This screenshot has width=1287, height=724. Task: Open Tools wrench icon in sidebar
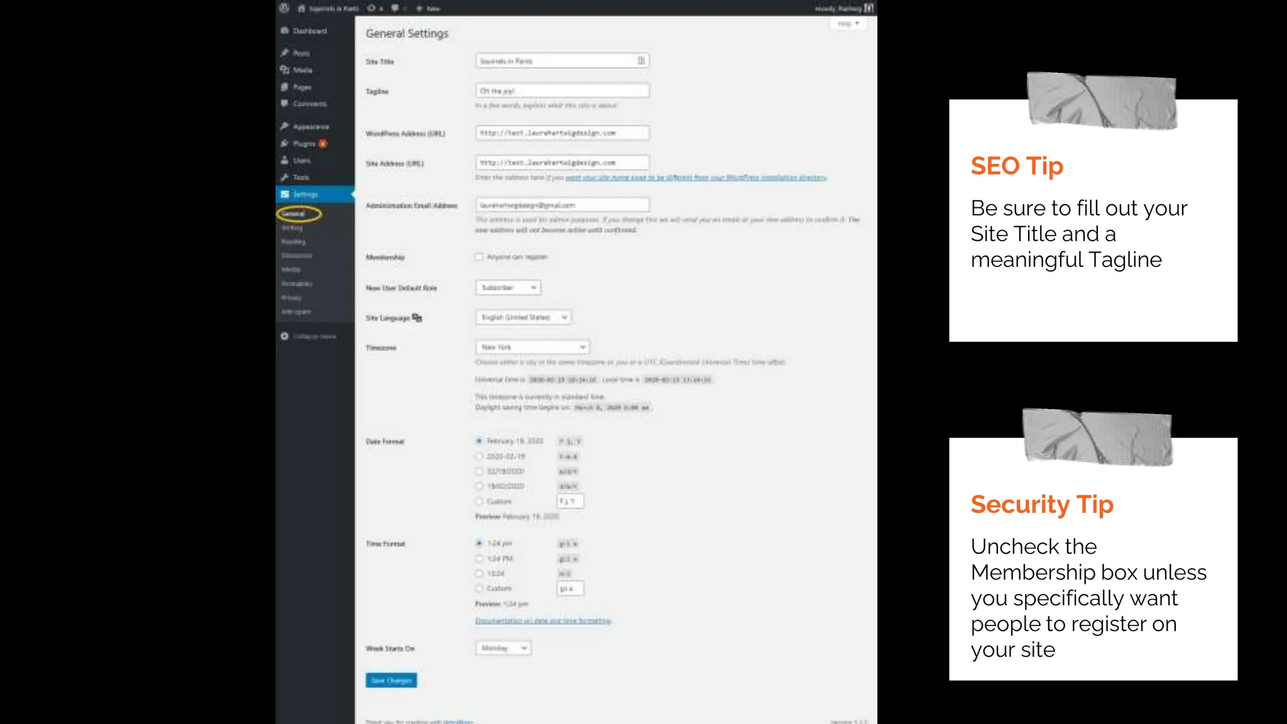tap(285, 177)
